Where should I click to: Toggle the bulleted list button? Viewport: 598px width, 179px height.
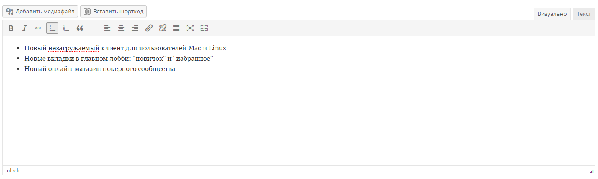pyautogui.click(x=52, y=28)
